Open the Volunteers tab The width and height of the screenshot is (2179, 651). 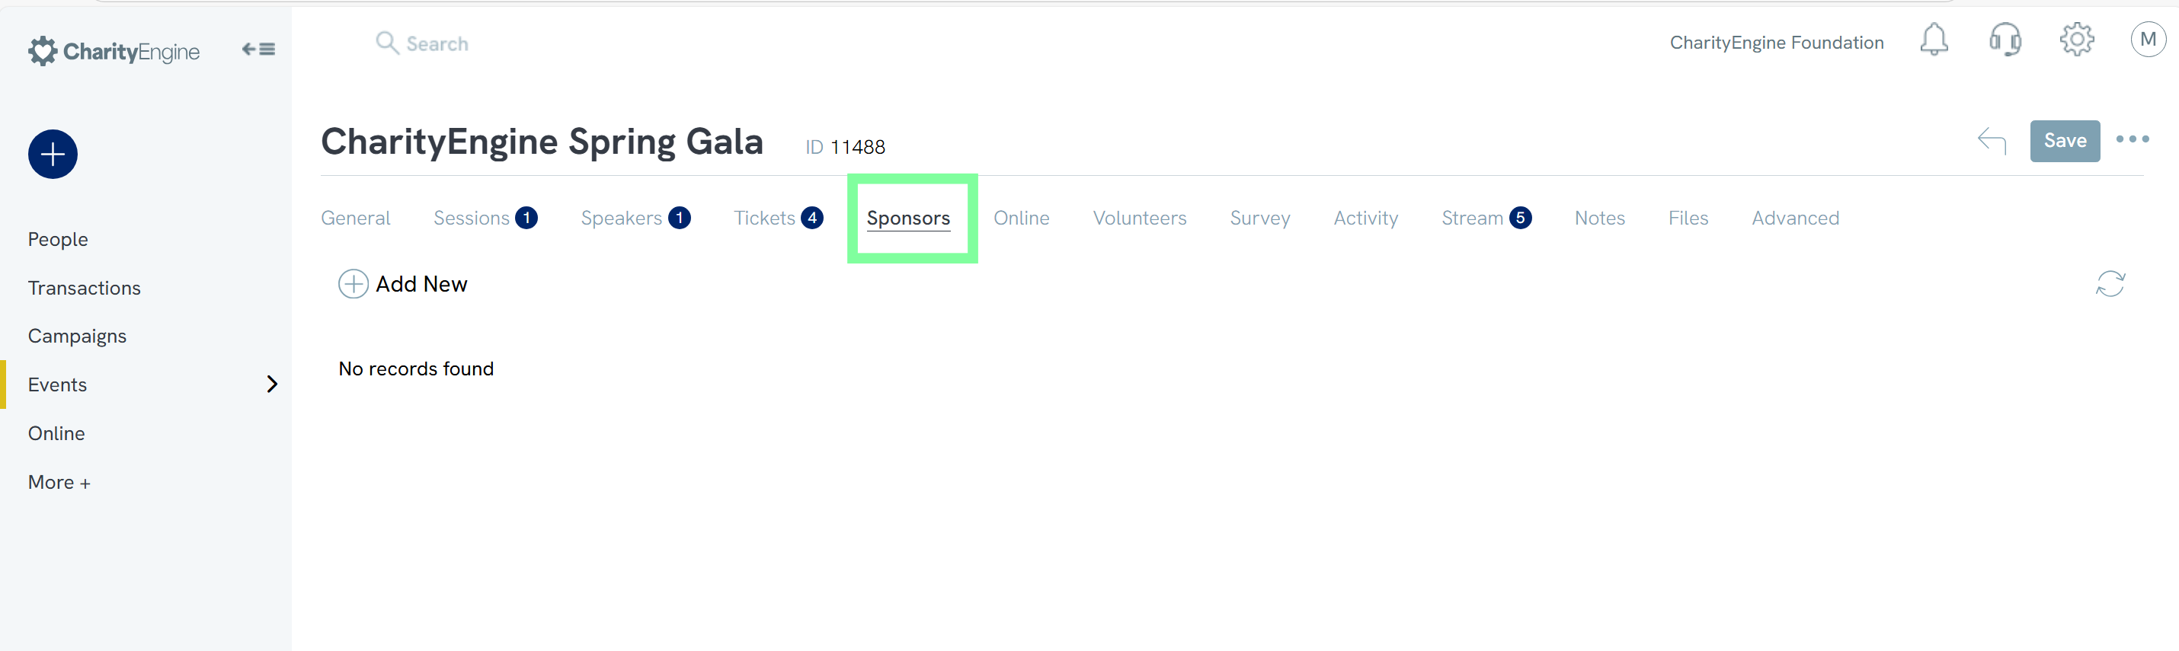1138,218
